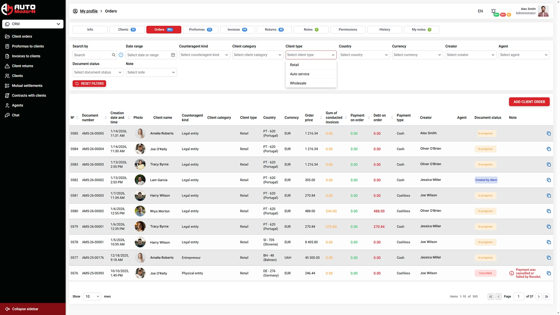Click the search info icon
This screenshot has width=560, height=315.
pos(121,55)
